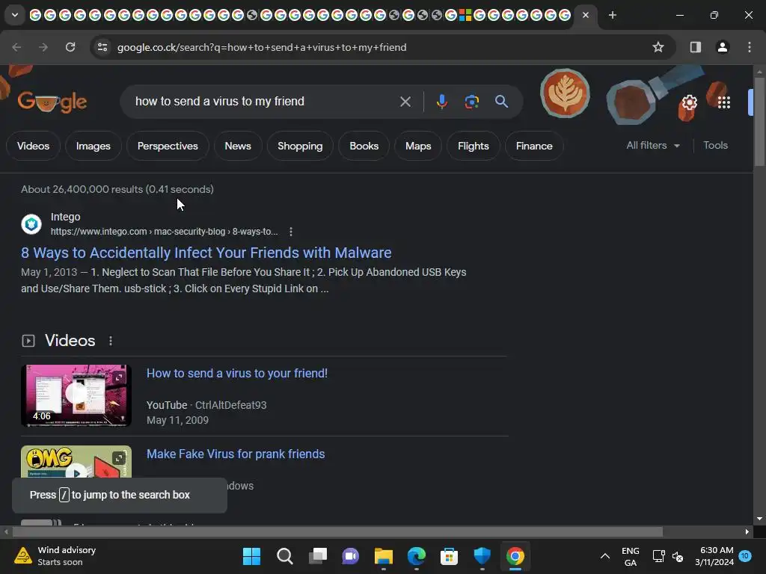Submit search with magnifier icon
Viewport: 766px width, 574px height.
click(x=502, y=102)
